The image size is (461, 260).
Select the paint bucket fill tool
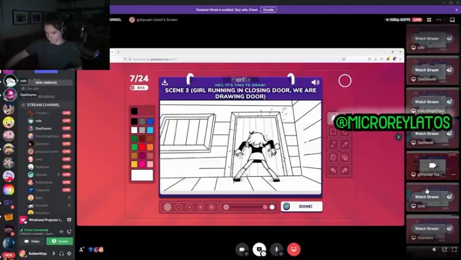[x=333, y=157]
